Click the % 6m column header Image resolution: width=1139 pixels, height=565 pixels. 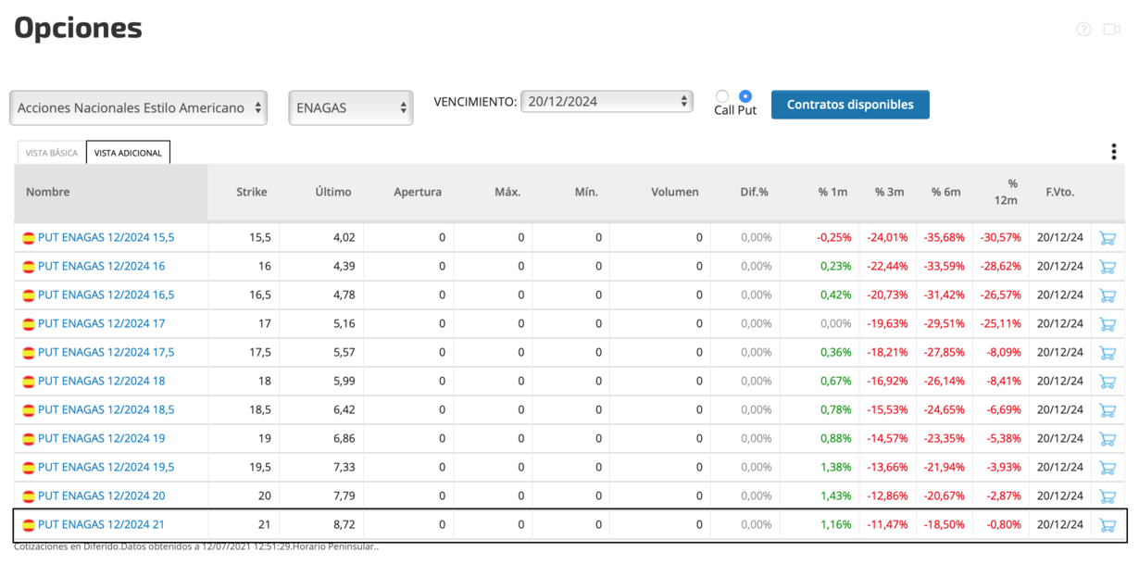946,192
